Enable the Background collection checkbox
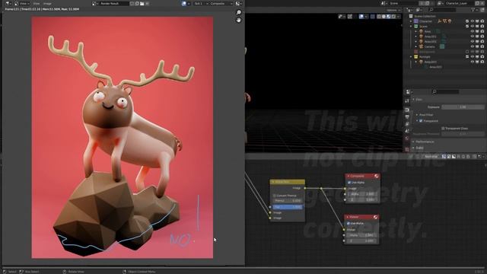Image resolution: width=487 pixels, height=274 pixels. [467, 52]
